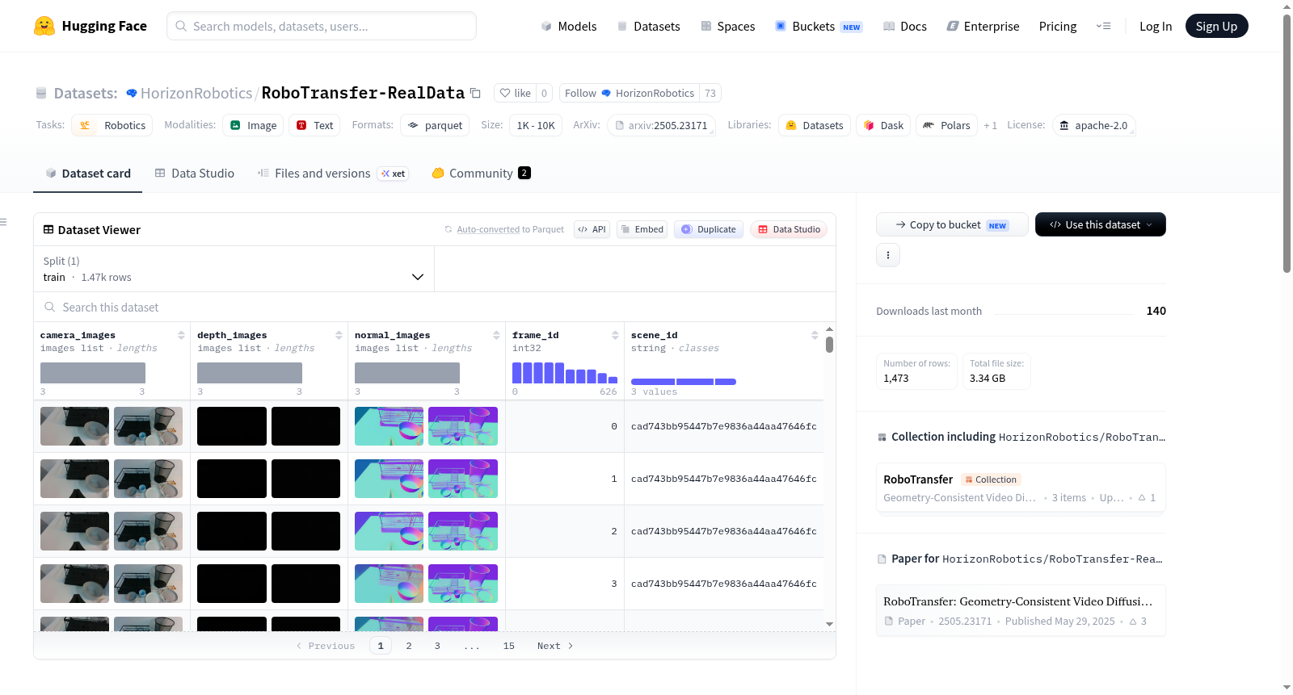Sort the normal_images column
Image resolution: width=1293 pixels, height=695 pixels.
pyautogui.click(x=496, y=335)
